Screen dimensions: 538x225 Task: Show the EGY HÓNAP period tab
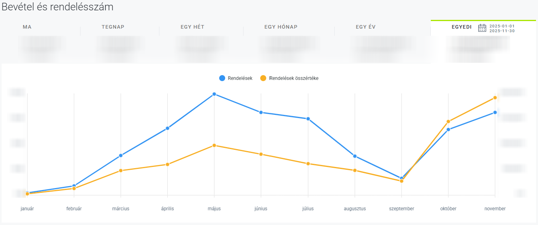(x=281, y=27)
